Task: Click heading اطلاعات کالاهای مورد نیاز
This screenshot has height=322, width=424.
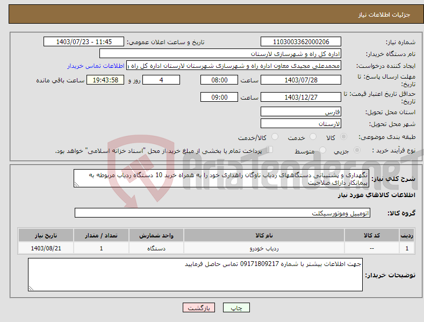Action: pyautogui.click(x=376, y=195)
